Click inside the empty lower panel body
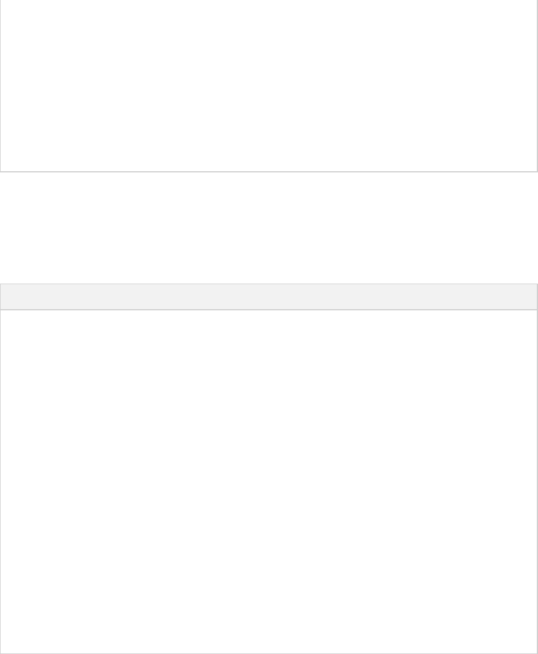This screenshot has width=538, height=654. coord(269,482)
